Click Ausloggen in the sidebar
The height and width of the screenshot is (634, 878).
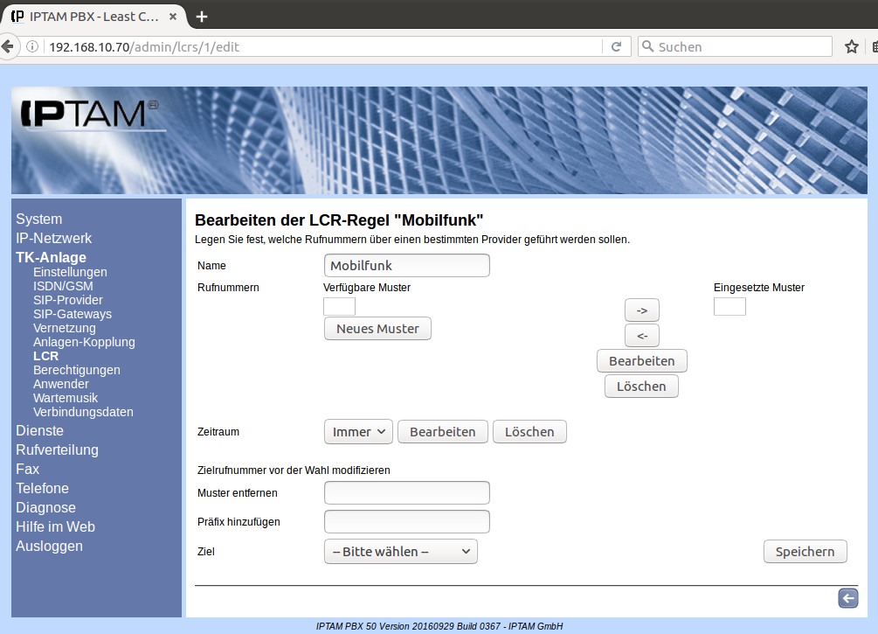[49, 547]
